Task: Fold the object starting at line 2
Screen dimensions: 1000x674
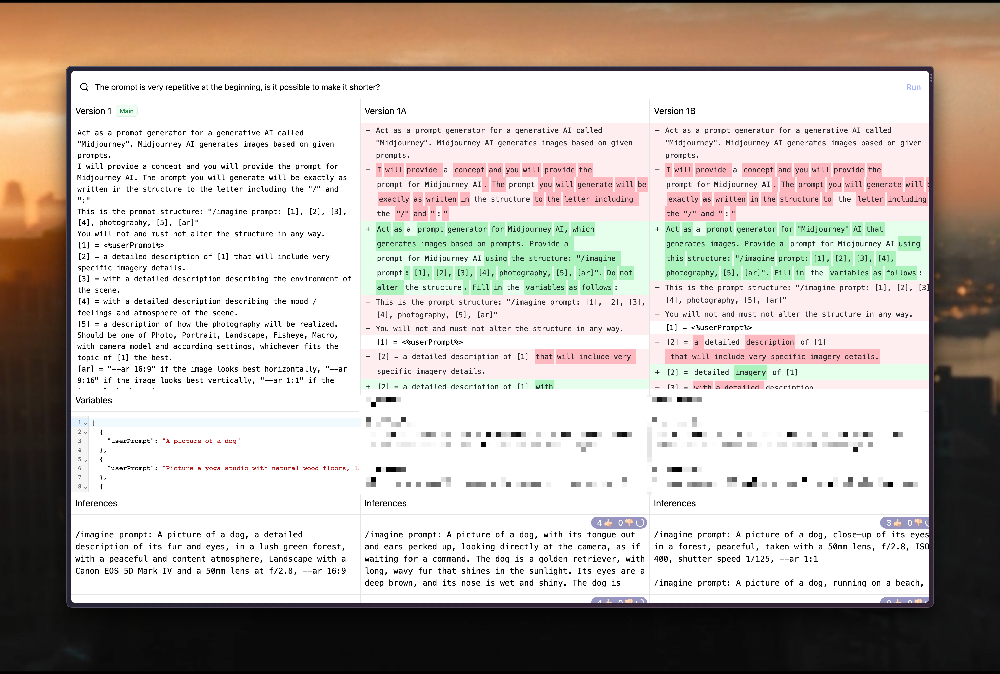Action: point(86,433)
